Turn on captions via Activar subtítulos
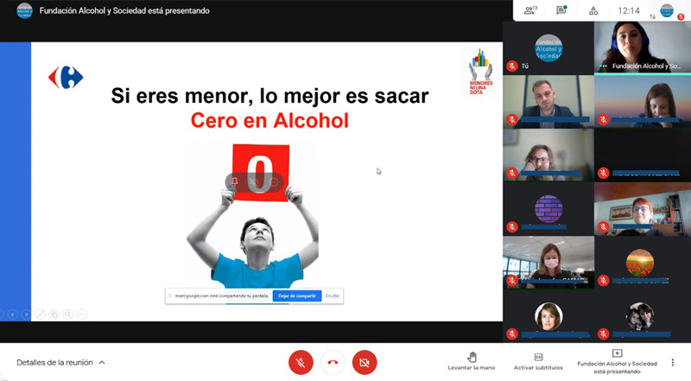Screen dimensions: 691x381 (538, 361)
